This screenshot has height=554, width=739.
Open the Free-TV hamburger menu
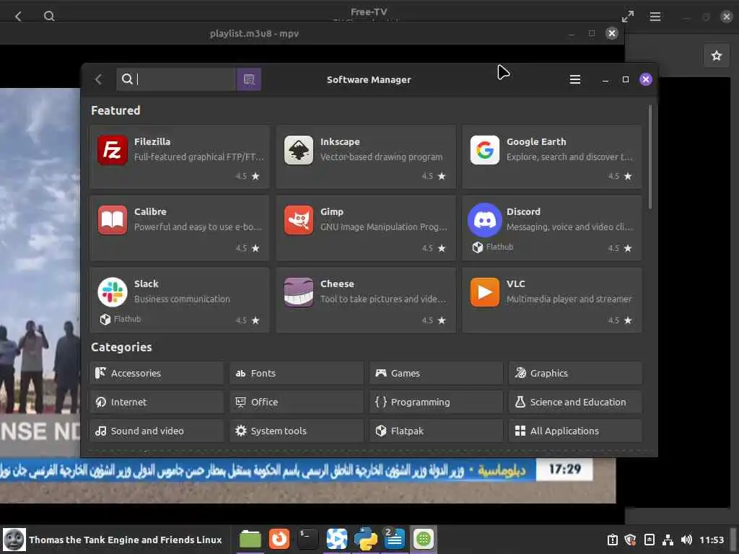(655, 17)
